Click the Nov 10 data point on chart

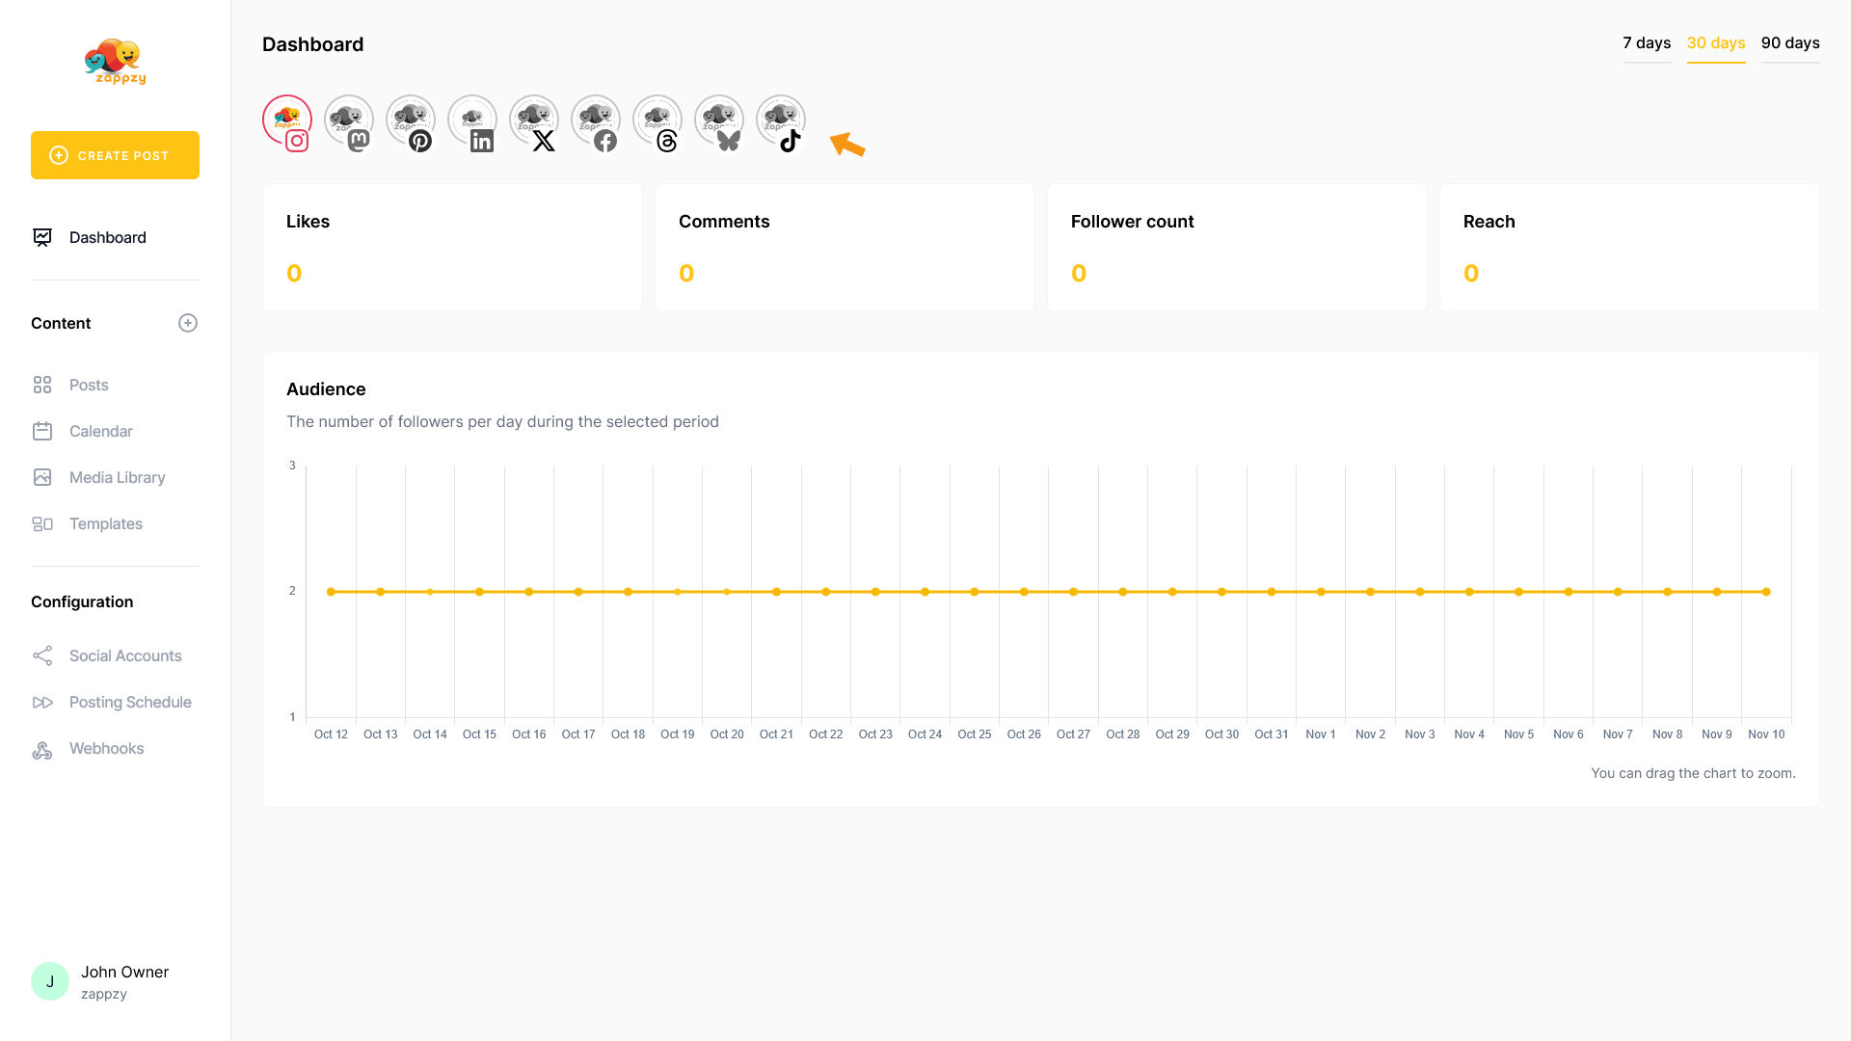(1766, 592)
